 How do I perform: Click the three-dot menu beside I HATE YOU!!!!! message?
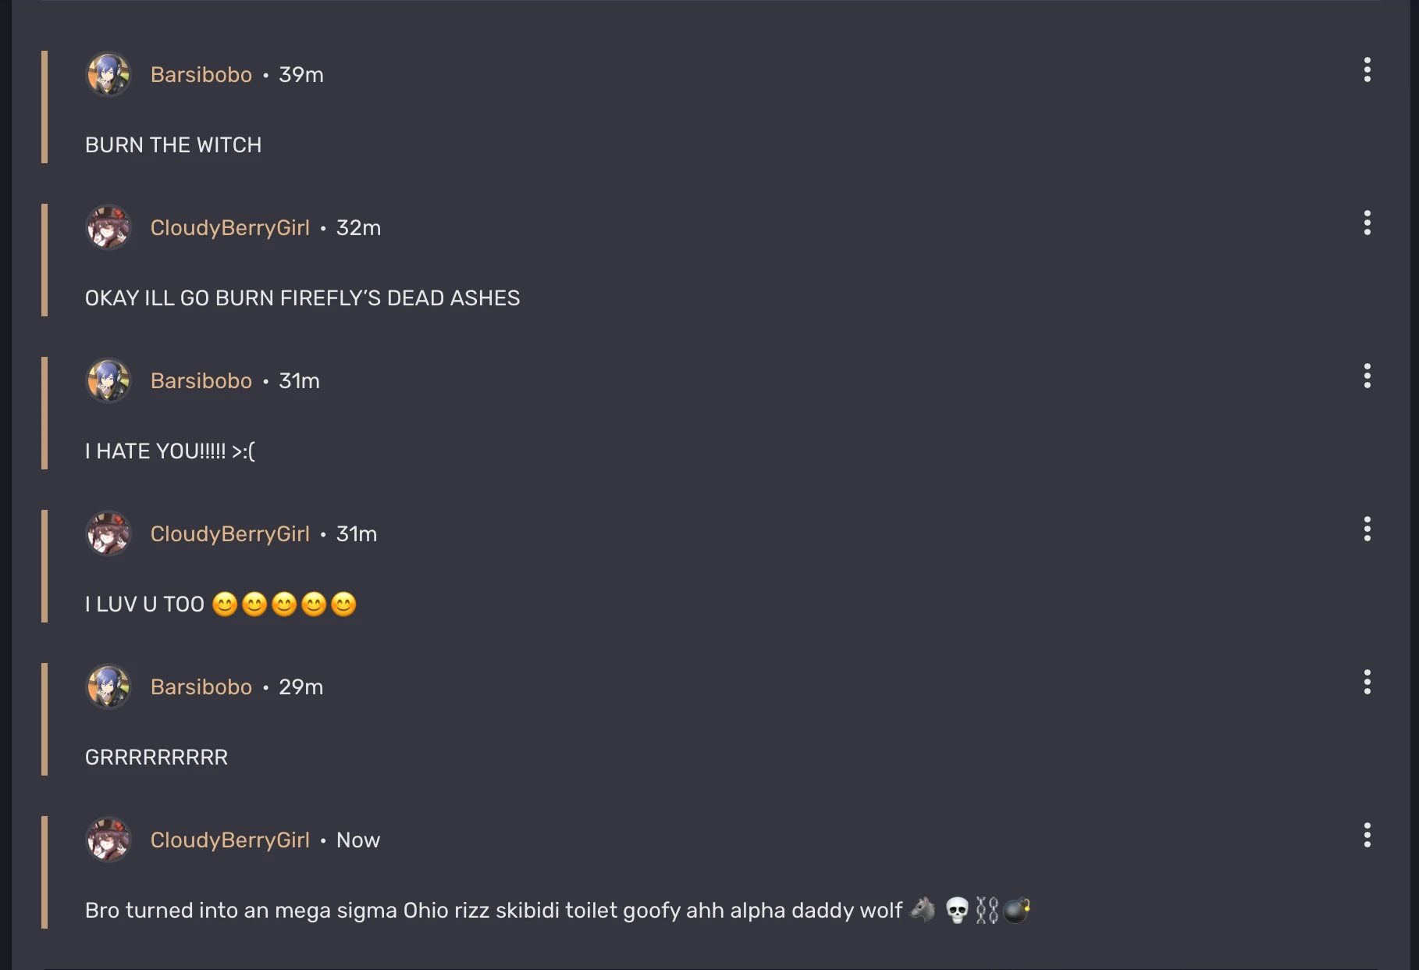pyautogui.click(x=1367, y=376)
